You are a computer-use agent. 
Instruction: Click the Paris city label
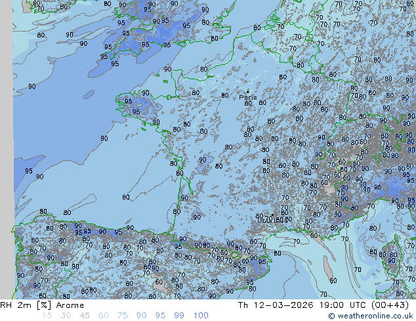click(x=248, y=98)
